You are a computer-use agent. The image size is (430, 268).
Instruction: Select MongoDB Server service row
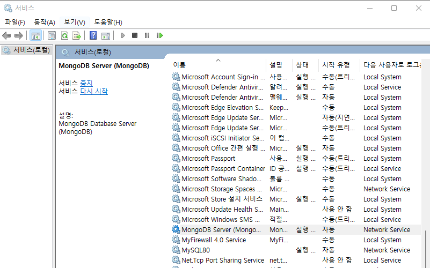pos(296,229)
